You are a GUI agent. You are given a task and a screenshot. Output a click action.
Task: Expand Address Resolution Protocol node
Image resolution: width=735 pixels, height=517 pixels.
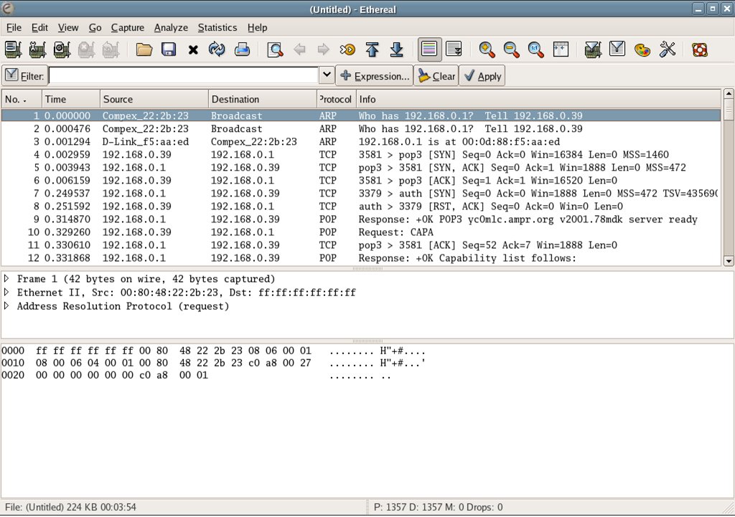(x=6, y=306)
